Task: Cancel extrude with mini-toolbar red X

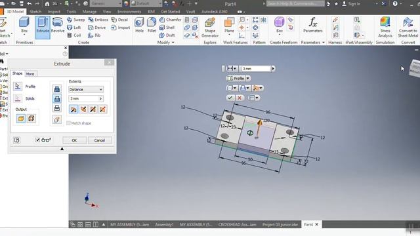Action: point(240,98)
